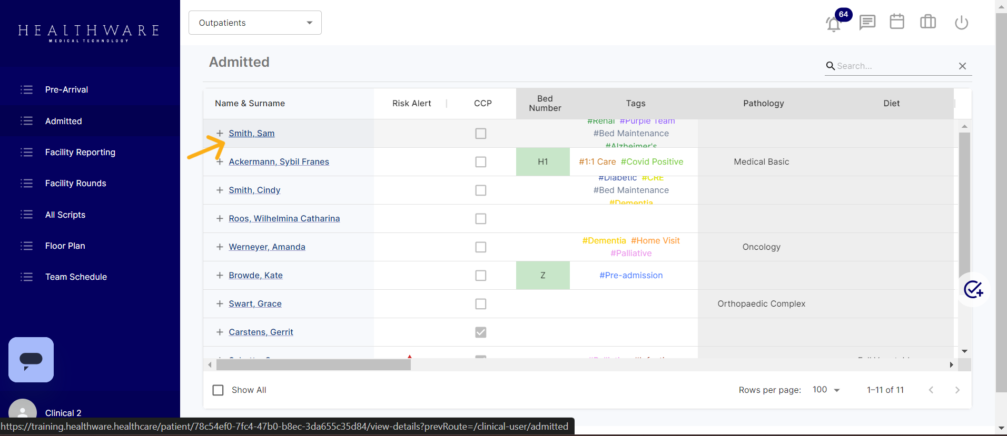Open patient link Werneyer, Amanda
1007x436 pixels.
coord(266,247)
